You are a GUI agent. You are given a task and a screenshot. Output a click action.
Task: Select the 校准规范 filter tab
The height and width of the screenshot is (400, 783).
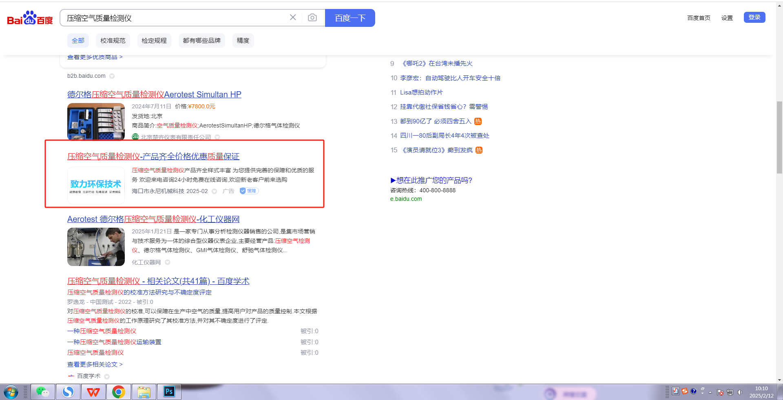[x=113, y=41]
